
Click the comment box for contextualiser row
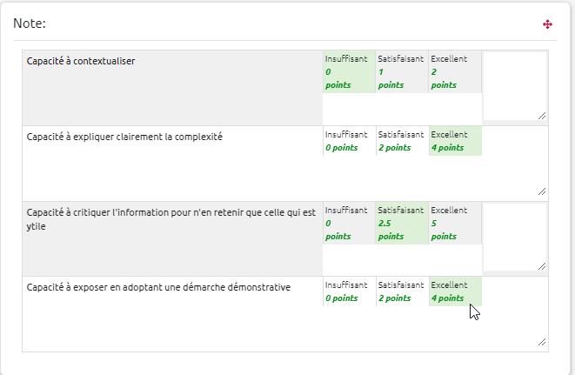point(515,85)
